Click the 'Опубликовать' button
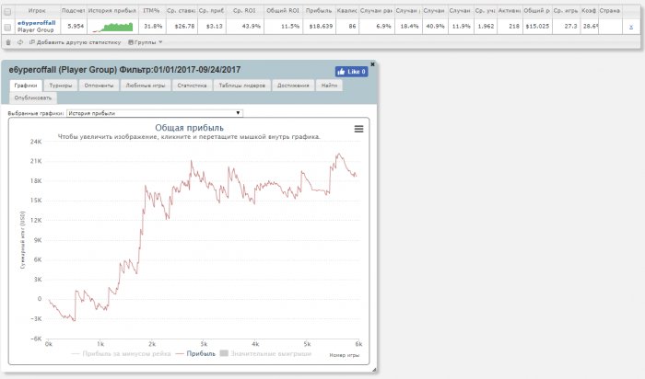This screenshot has height=379, width=645. point(33,98)
